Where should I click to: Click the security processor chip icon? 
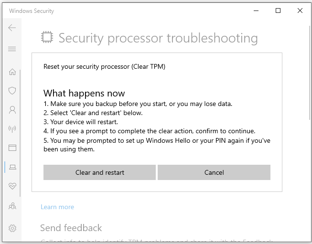click(47, 38)
